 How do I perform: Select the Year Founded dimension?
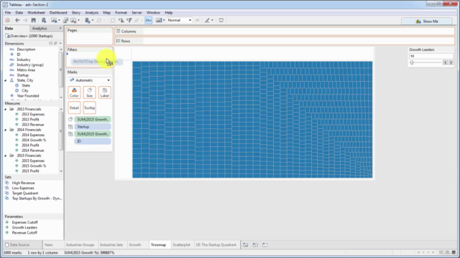(x=28, y=96)
